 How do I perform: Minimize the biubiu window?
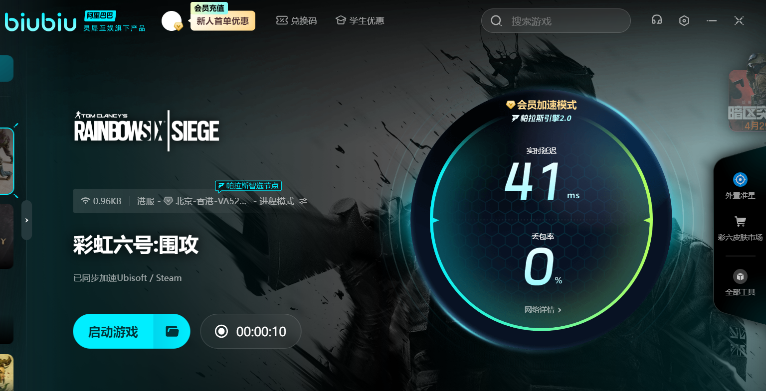(x=712, y=20)
